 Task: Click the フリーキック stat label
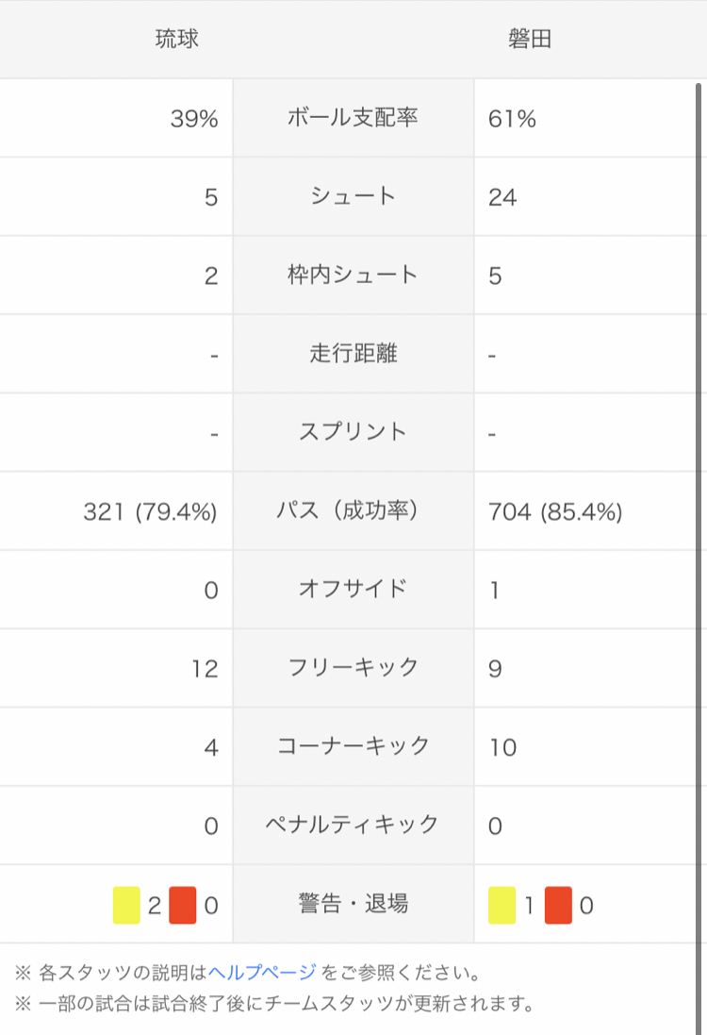(x=353, y=668)
